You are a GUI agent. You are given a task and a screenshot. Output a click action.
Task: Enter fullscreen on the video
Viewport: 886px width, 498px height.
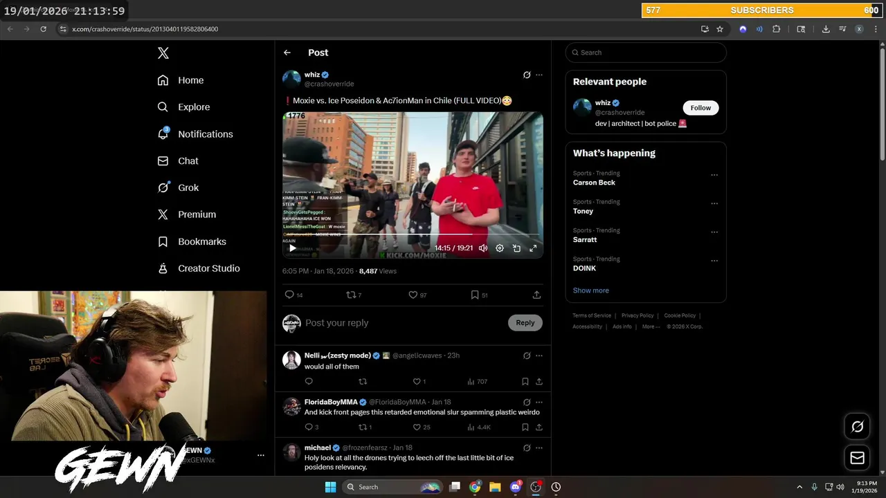point(533,248)
